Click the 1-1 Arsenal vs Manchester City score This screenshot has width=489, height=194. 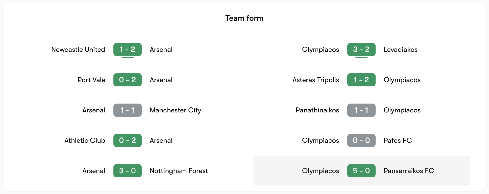127,110
